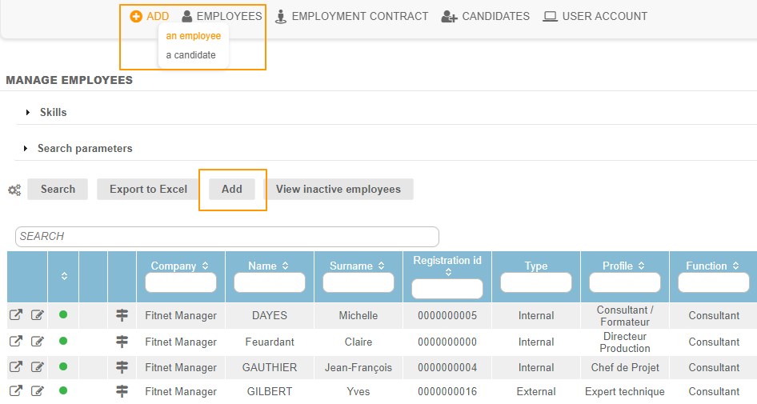Sort by Registration id column
This screenshot has height=404, width=757.
point(447,272)
